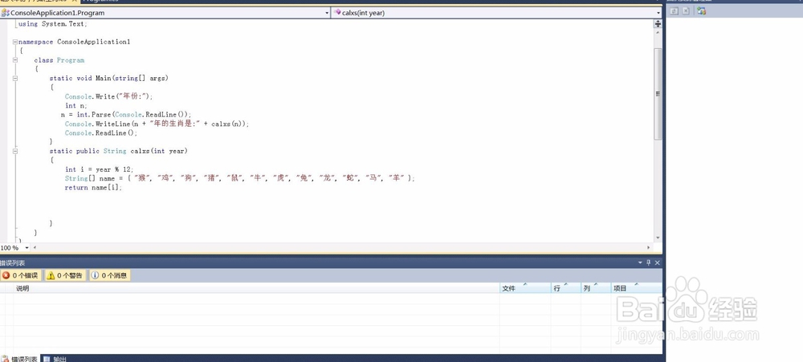
Task: Click the 'Console.ReadLine();' standalone line
Action: point(101,133)
